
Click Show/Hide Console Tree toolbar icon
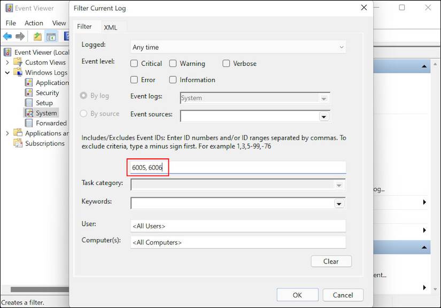tap(51, 36)
